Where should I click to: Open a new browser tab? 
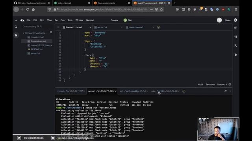(x=175, y=3)
